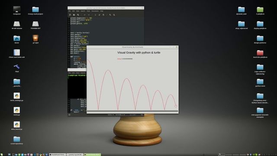Click the terminal prompt line text
The width and height of the screenshot is (277, 156).
(77, 75)
